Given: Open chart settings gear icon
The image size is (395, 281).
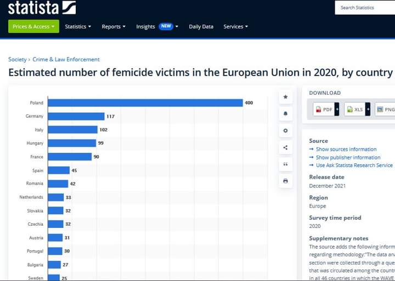Looking at the screenshot, I should coord(285,130).
